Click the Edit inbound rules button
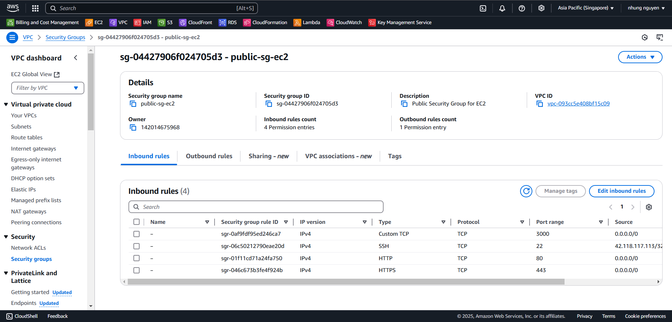Image resolution: width=672 pixels, height=322 pixels. (622, 191)
